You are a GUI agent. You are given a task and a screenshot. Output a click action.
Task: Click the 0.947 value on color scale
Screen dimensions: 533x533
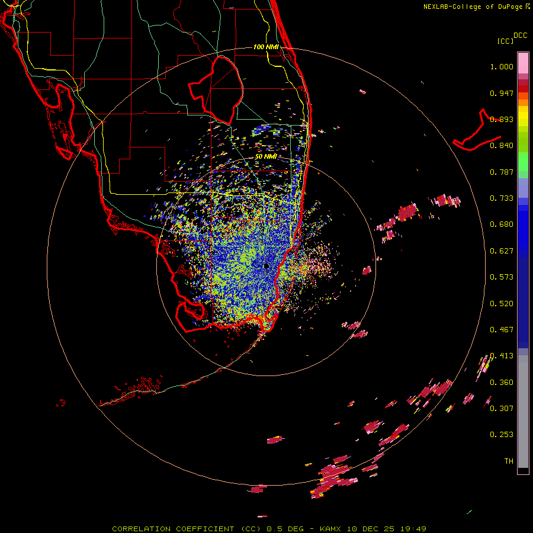point(502,93)
